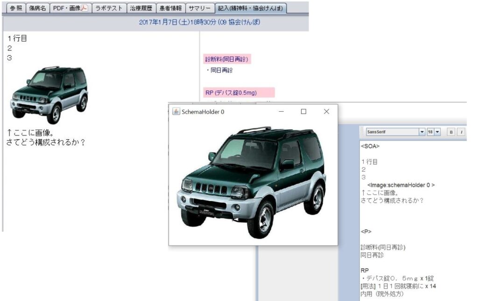478x301 pixels.
Task: Click the 1行目 line in the chart pane
Action: click(x=17, y=38)
